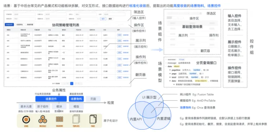The image size is (276, 134).
Task: Click the 原子化设计 label
Action: tap(111, 121)
